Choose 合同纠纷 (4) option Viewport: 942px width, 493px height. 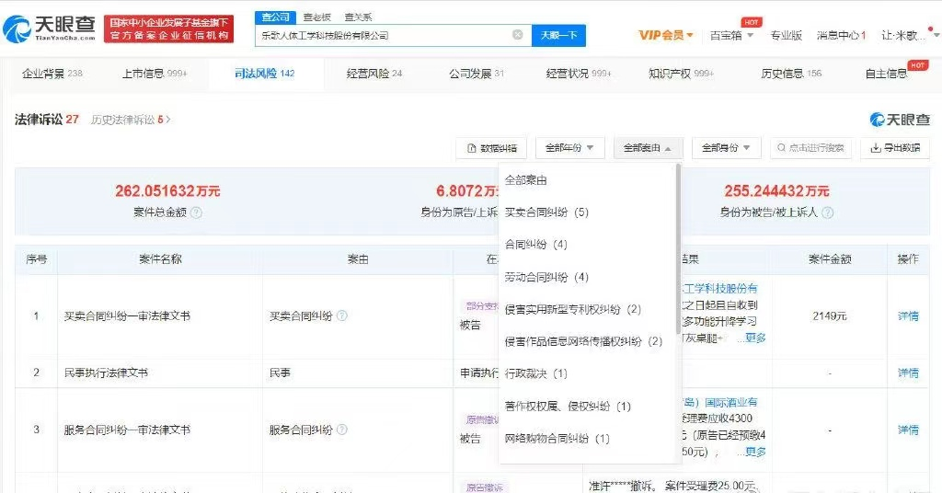[x=536, y=245]
